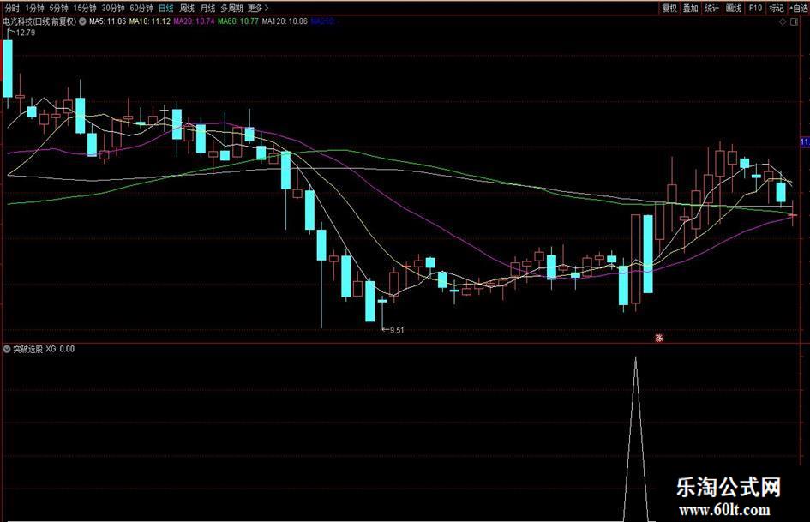Toggle the side panel icon at chart corner
The width and height of the screenshot is (810, 522).
coord(795,22)
